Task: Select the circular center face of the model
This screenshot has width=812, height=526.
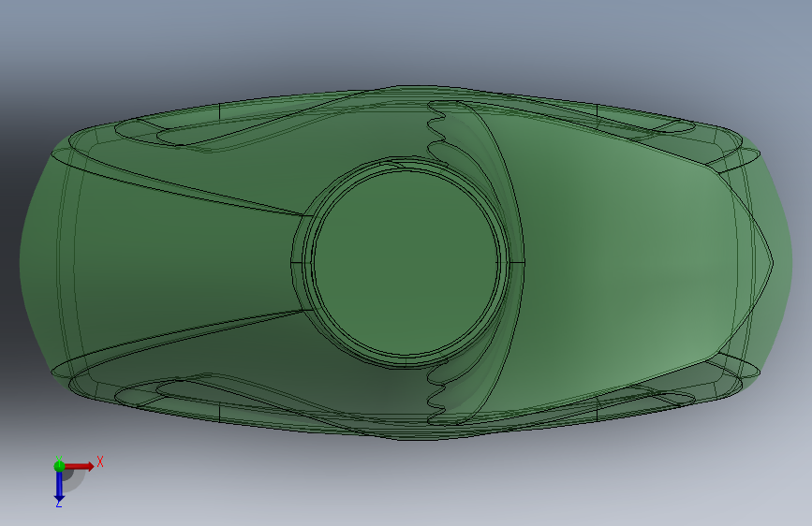Action: 406,263
